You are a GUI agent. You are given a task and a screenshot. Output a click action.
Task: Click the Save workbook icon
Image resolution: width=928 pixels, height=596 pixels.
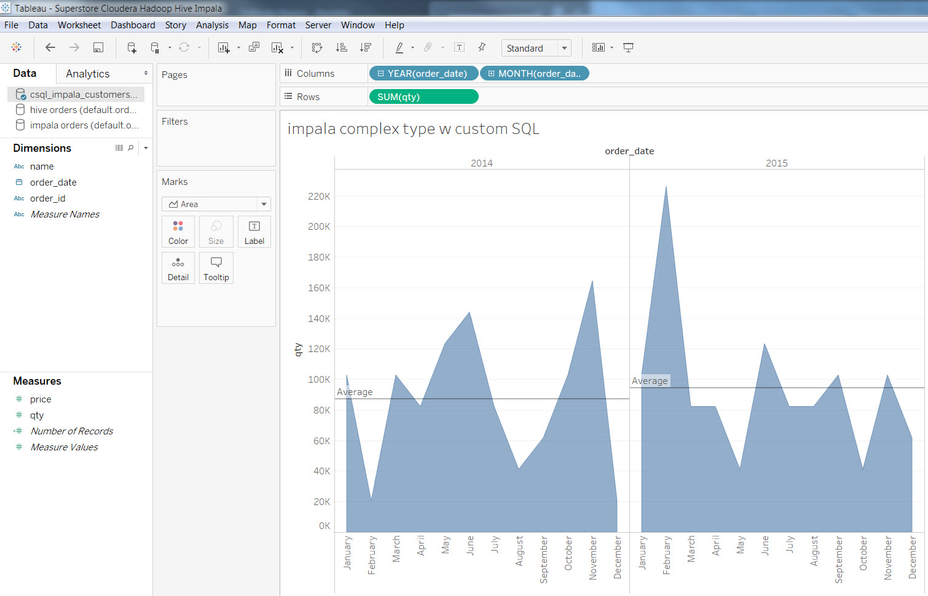98,48
